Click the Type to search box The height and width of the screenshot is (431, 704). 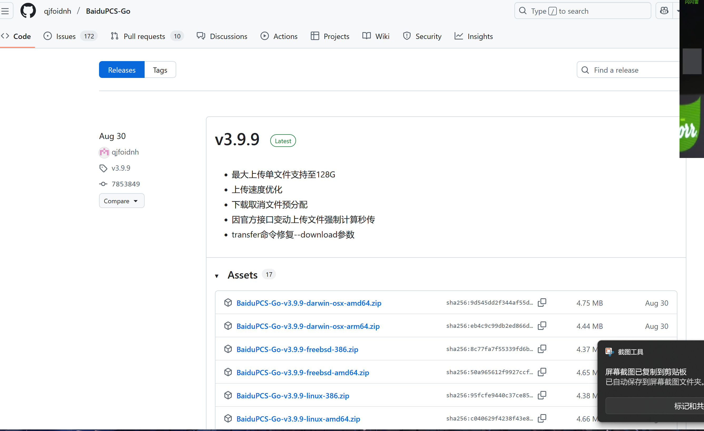click(583, 11)
